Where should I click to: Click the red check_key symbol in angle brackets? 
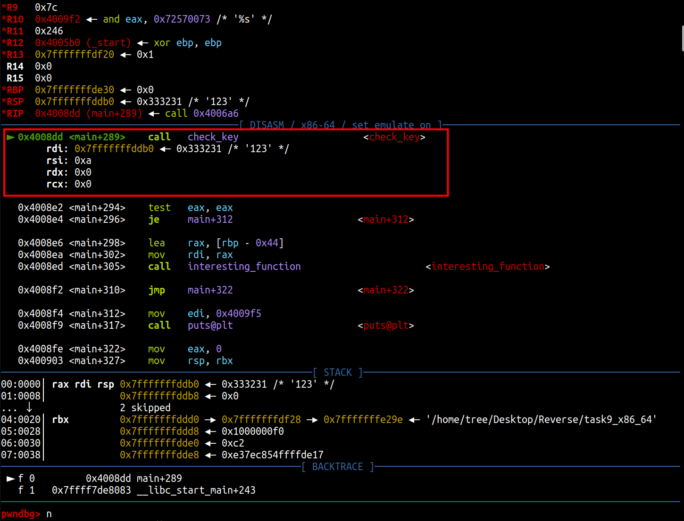click(x=394, y=137)
